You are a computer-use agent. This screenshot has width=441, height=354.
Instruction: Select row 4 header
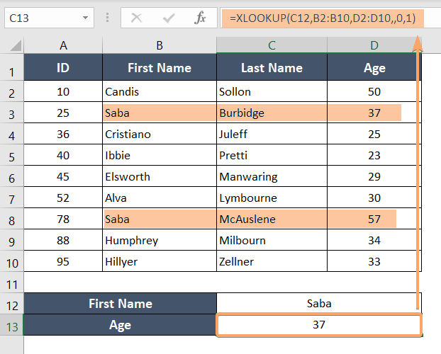pos(11,134)
